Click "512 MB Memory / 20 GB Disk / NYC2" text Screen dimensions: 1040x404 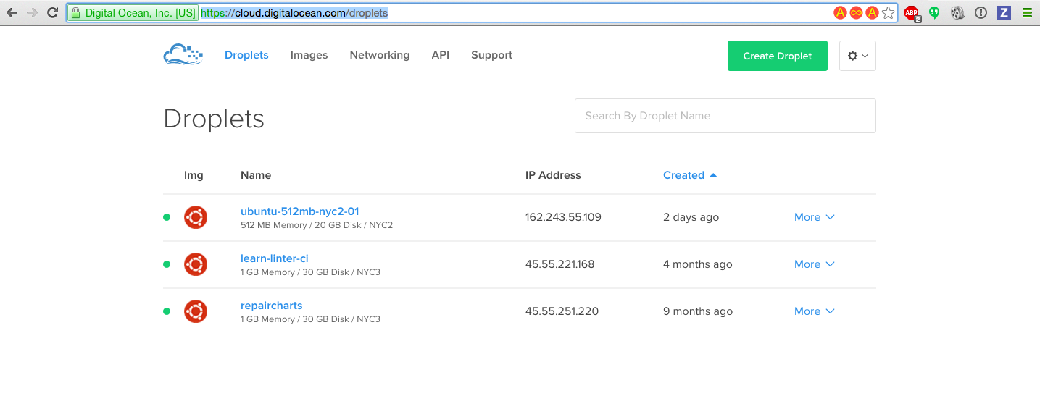tap(317, 225)
